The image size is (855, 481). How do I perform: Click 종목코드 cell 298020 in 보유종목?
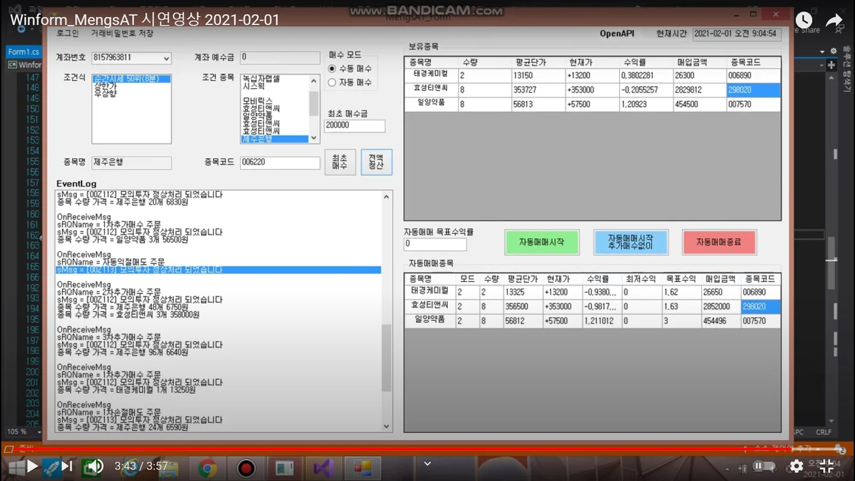[x=753, y=90]
